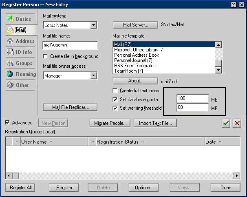Close the Register Person dialog
Viewport: 247px width, 197px height.
(242, 4)
